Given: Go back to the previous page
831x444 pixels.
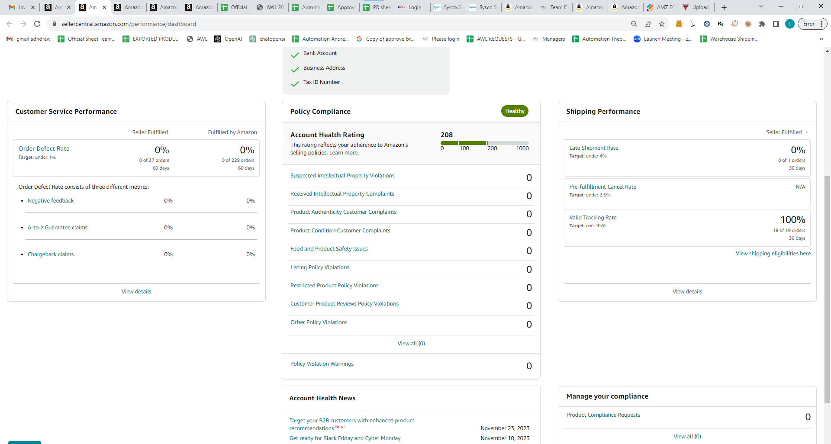Looking at the screenshot, I should pos(10,24).
